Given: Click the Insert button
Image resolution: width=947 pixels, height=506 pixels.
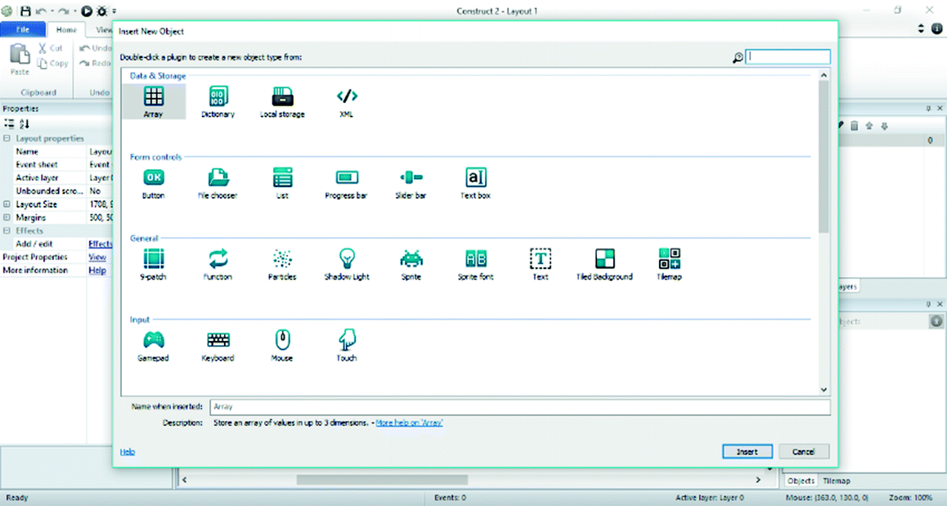Looking at the screenshot, I should [747, 451].
